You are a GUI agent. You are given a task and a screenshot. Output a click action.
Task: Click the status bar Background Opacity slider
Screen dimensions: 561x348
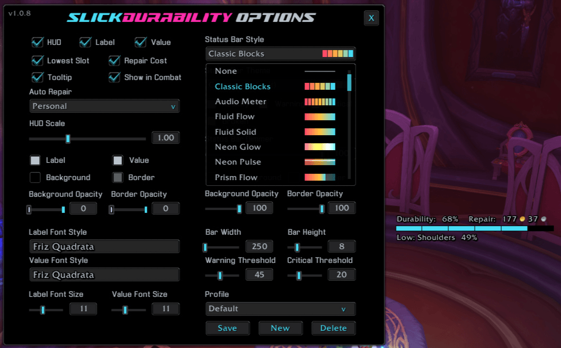(x=223, y=209)
